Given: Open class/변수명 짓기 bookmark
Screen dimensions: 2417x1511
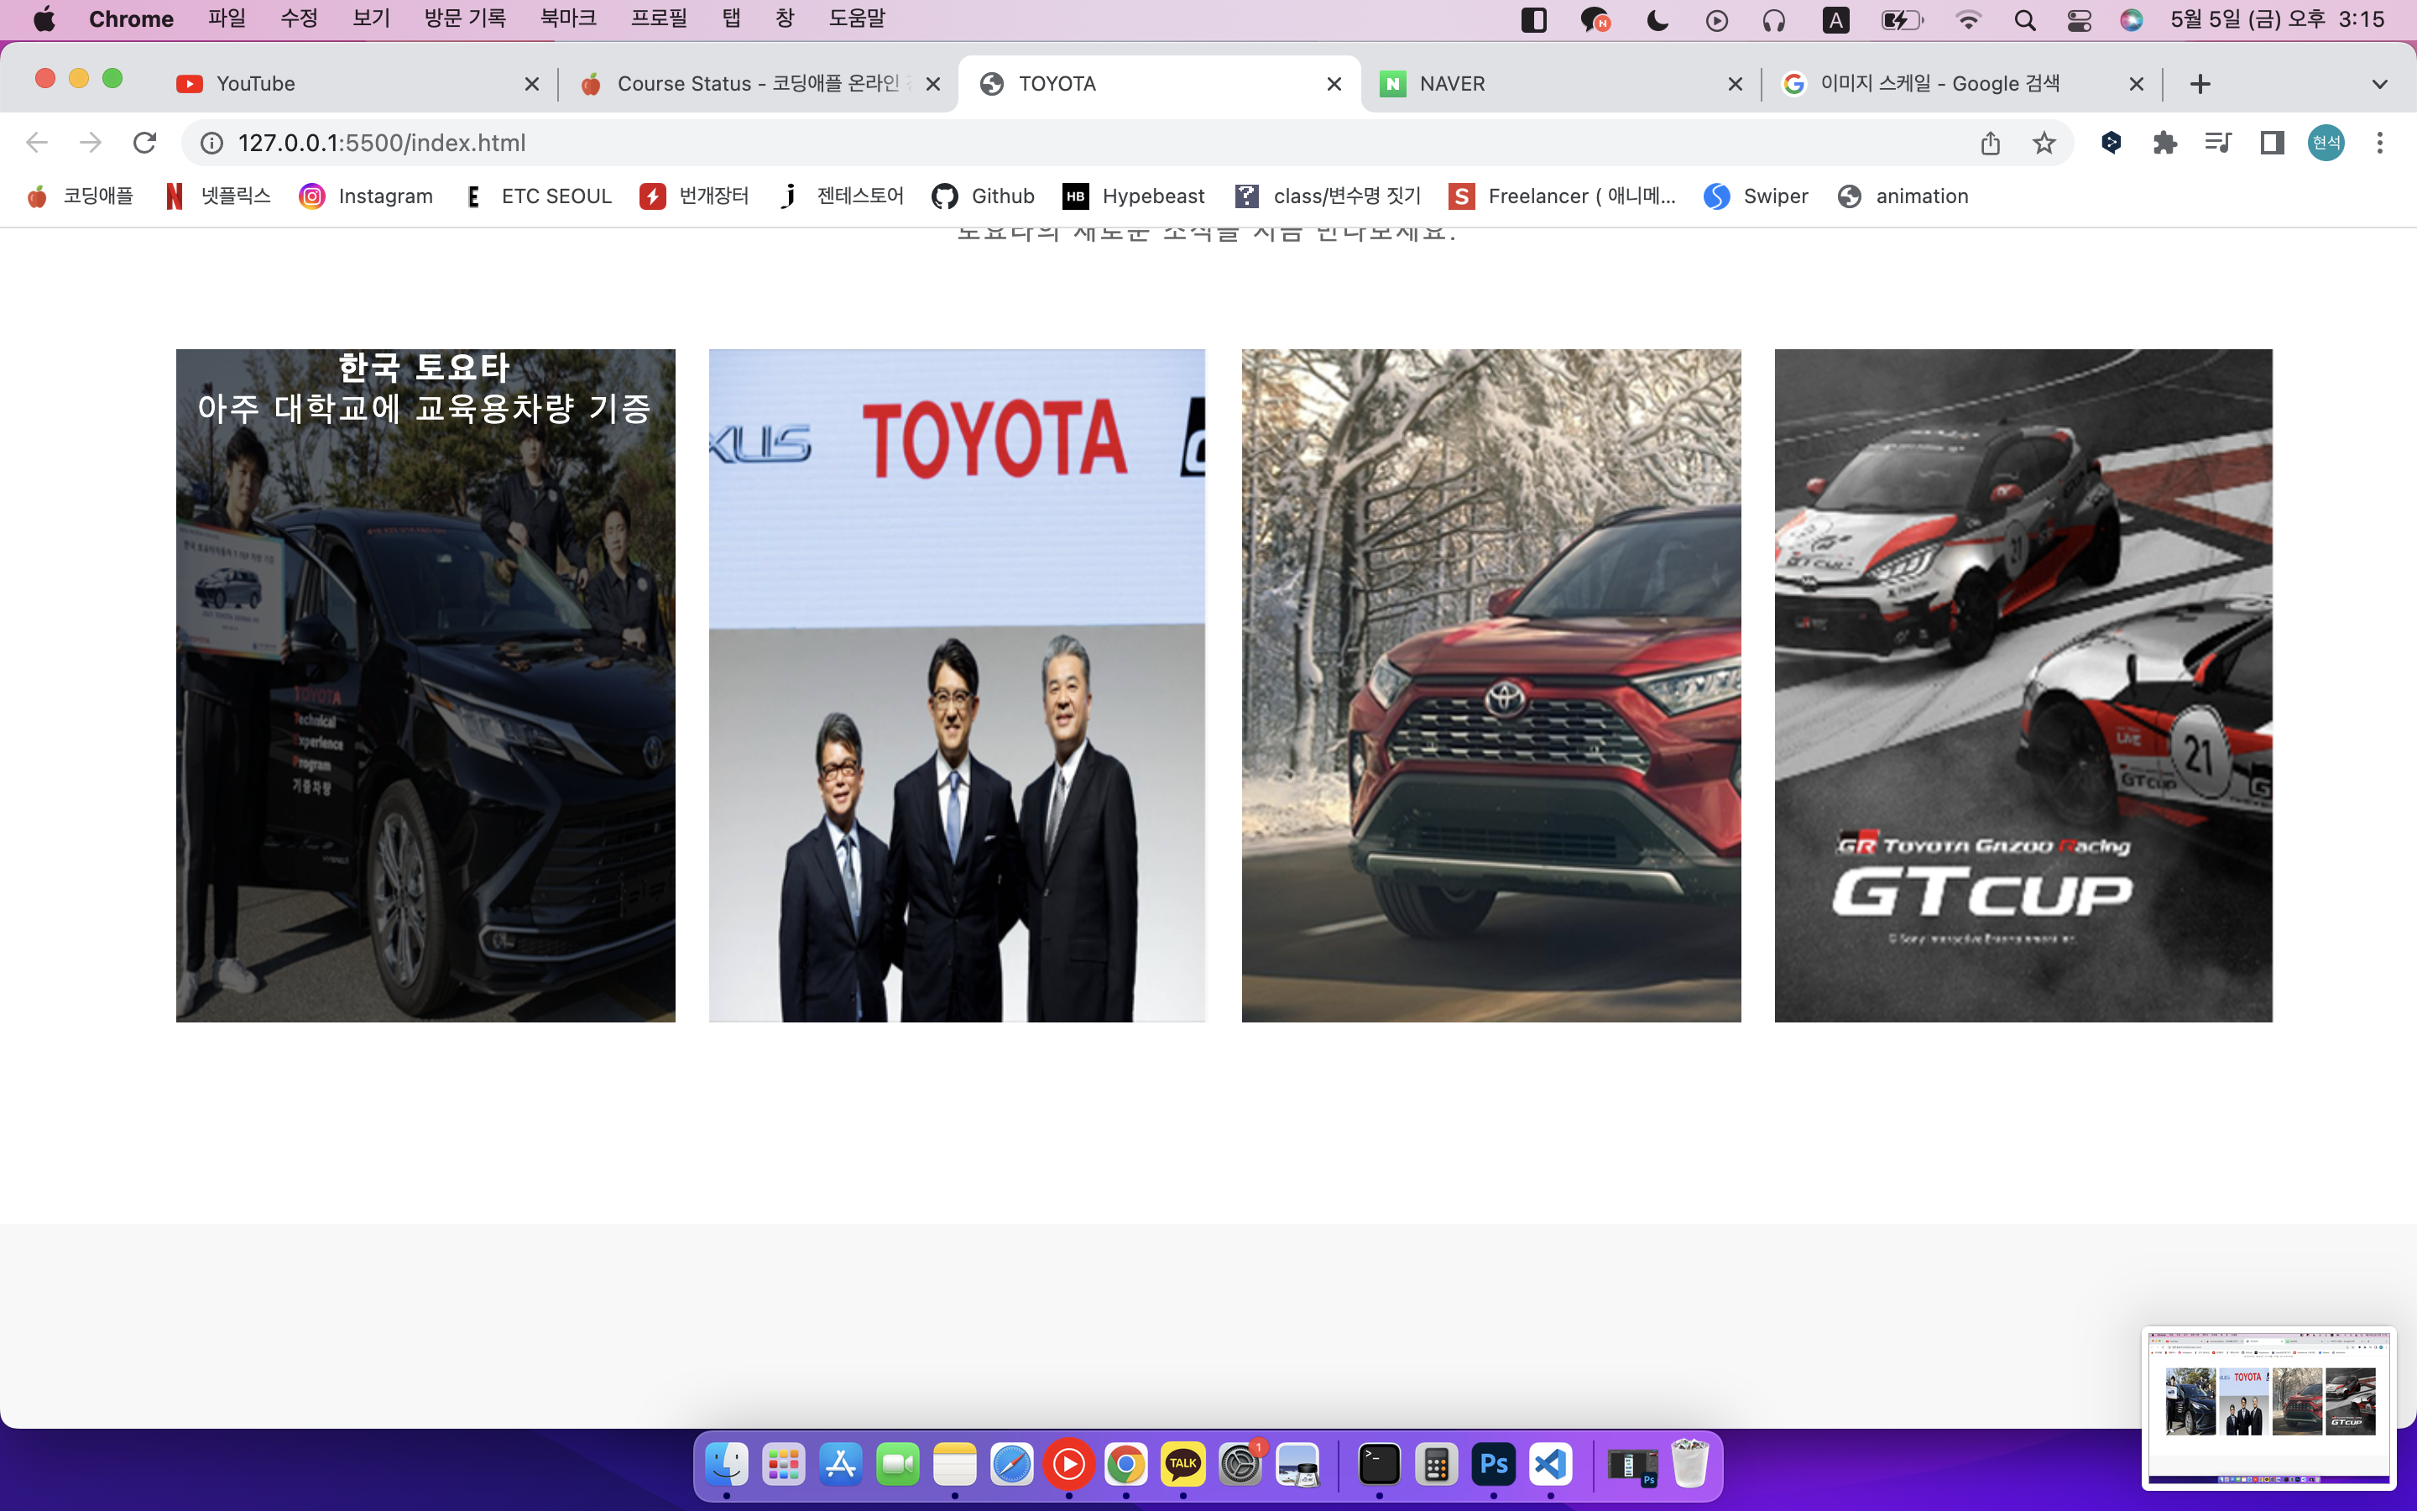Looking at the screenshot, I should tap(1329, 196).
